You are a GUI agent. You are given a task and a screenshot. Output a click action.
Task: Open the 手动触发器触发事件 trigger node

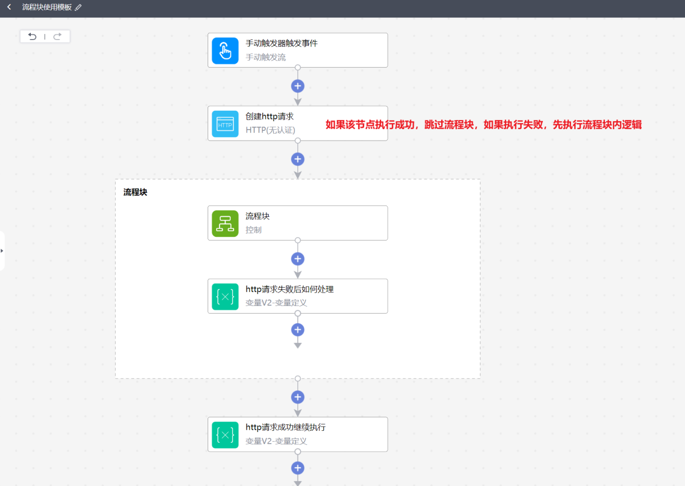297,50
